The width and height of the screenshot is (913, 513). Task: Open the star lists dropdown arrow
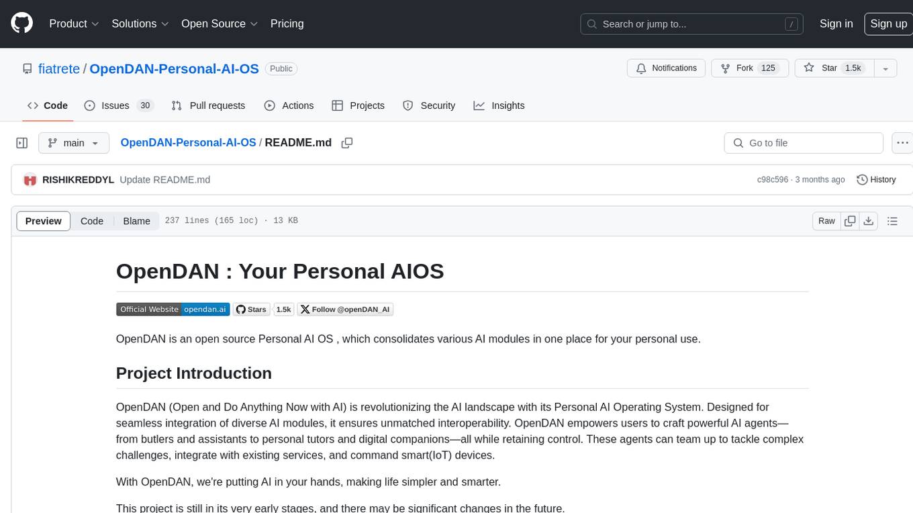[885, 68]
